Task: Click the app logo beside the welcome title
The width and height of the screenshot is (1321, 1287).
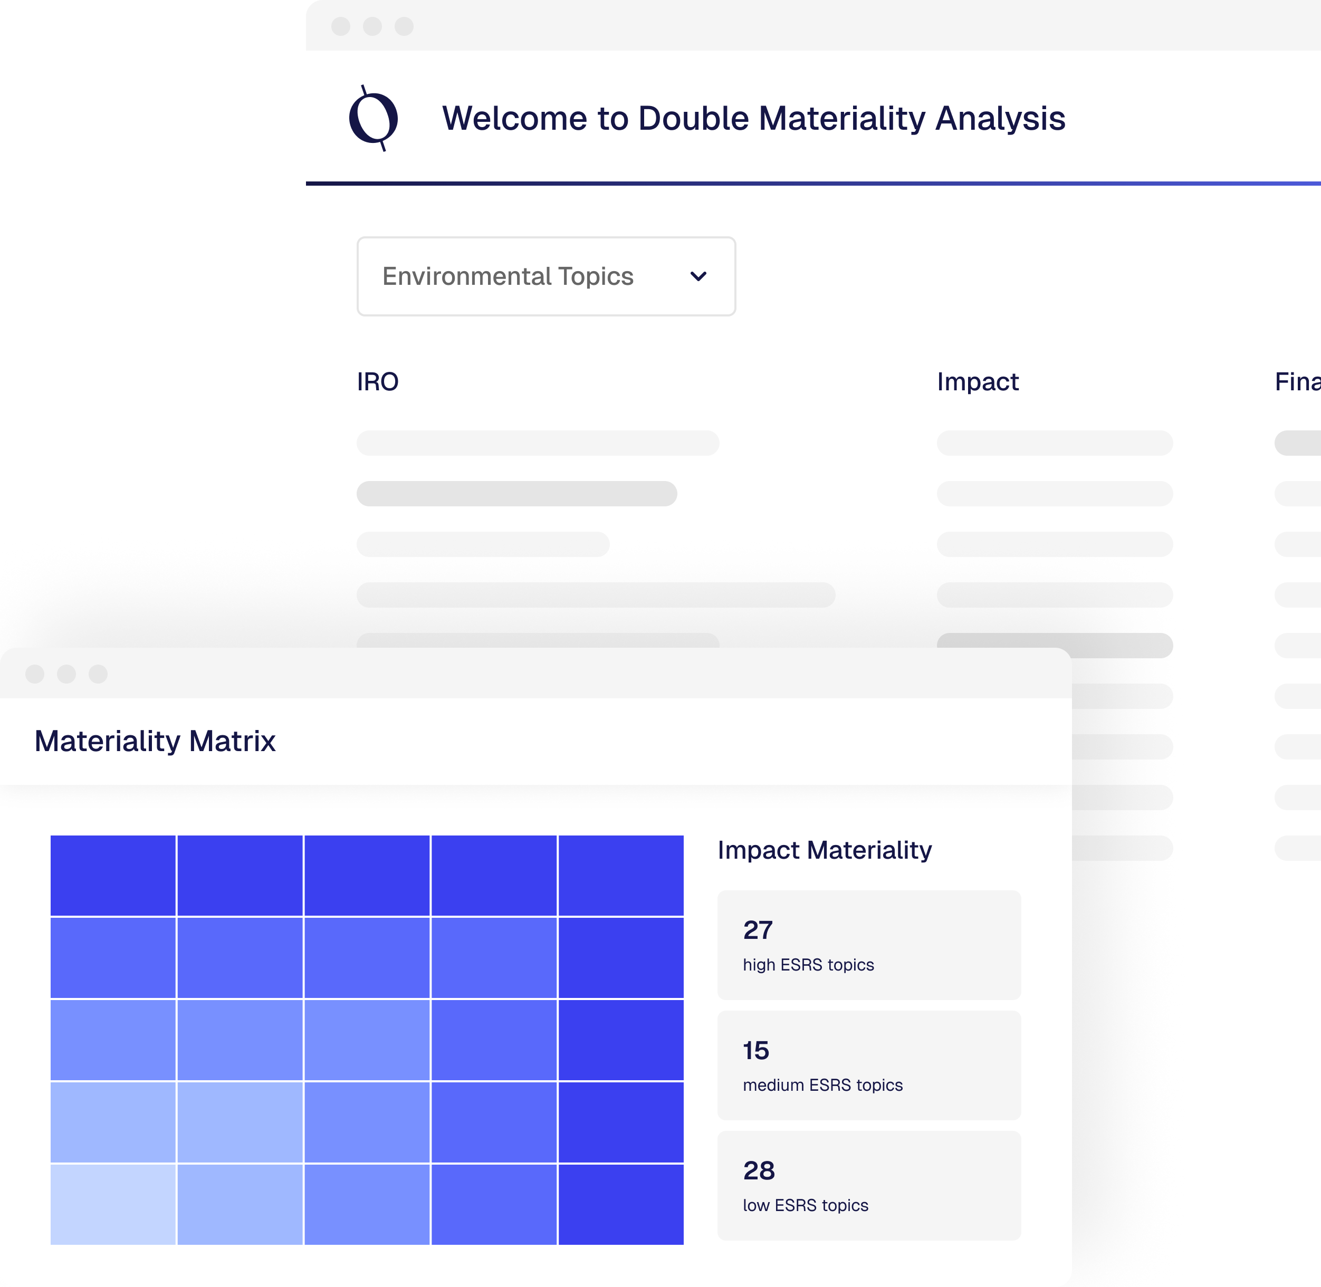Action: (x=373, y=118)
